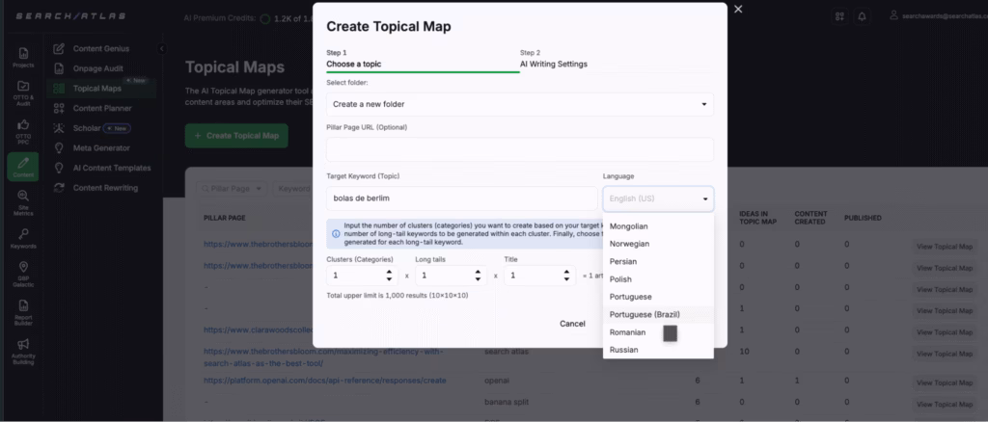This screenshot has width=988, height=422.
Task: Click the Pillar Page URL input field
Action: [x=519, y=149]
